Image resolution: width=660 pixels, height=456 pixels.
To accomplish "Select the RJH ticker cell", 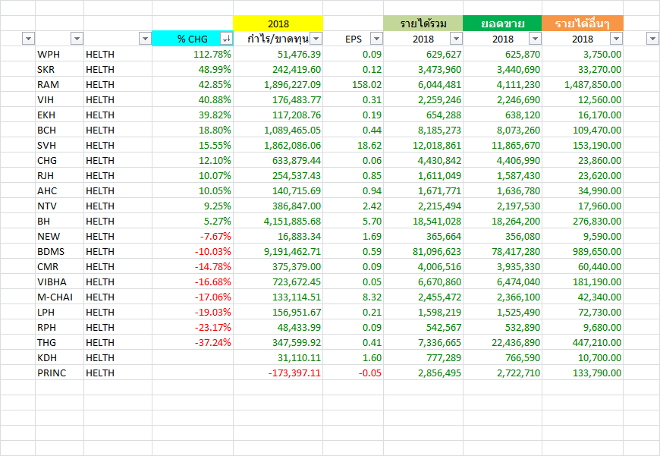I will tap(59, 175).
